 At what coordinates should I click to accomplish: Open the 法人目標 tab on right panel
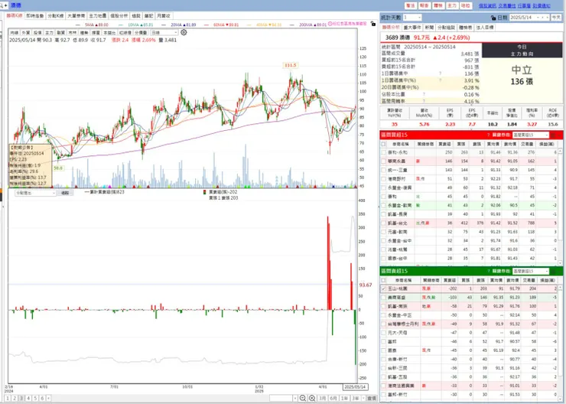[485, 28]
